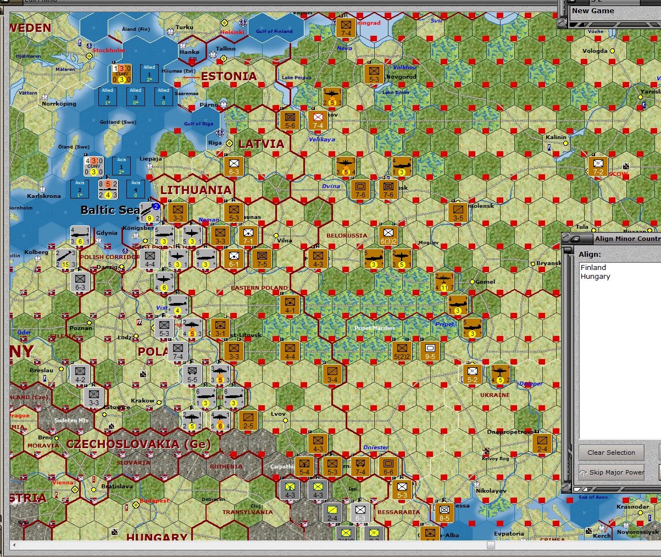This screenshot has width=661, height=557.
Task: Select the Soviet convoy counter near Stockholm
Action: click(122, 74)
